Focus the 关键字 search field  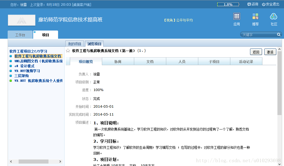259,35
